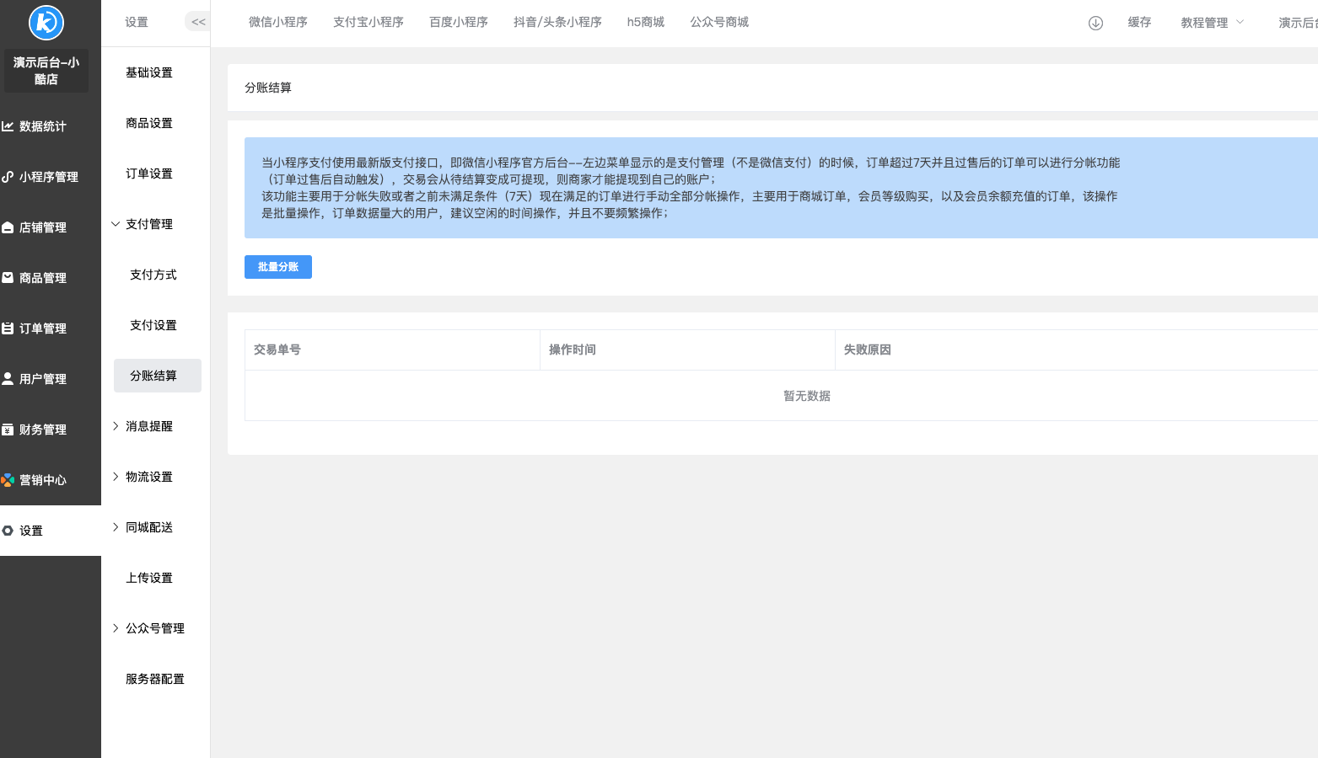Click the colorful 营销中心 icon
The height and width of the screenshot is (758, 1318).
pos(8,480)
